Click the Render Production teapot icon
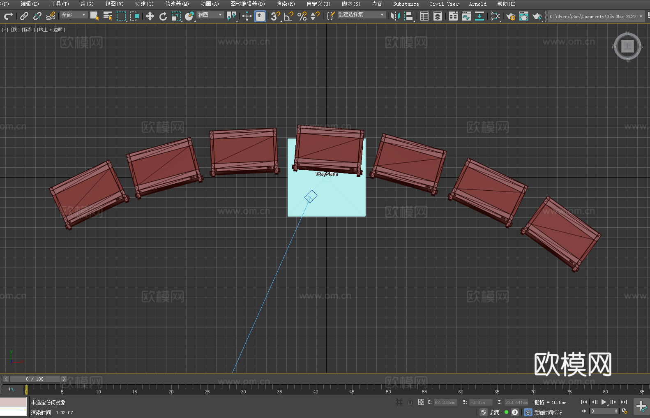The image size is (650, 418). click(x=537, y=16)
